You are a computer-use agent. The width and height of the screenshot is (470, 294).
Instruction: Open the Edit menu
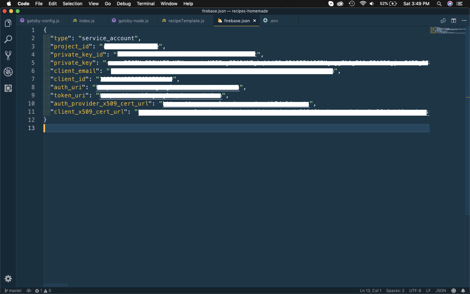tap(53, 4)
